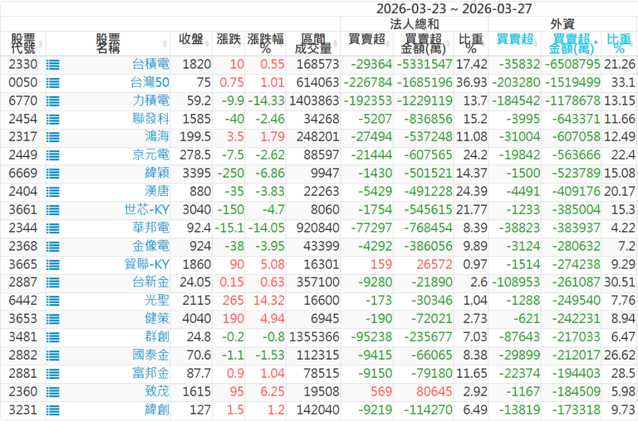Click the 法人總和 group header

click(414, 24)
